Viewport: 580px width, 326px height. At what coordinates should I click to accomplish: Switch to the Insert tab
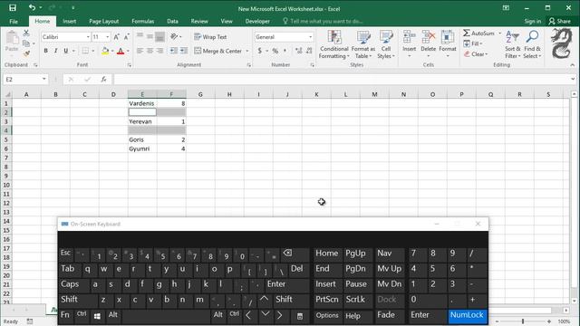point(70,21)
